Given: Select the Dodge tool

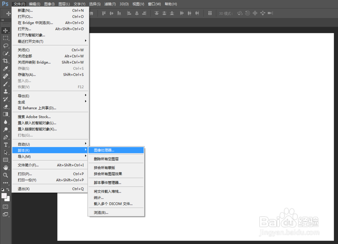Looking at the screenshot, I should 6,129.
